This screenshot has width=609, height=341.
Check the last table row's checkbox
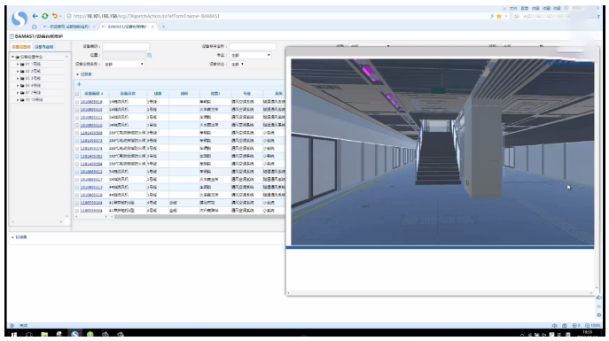tap(77, 211)
